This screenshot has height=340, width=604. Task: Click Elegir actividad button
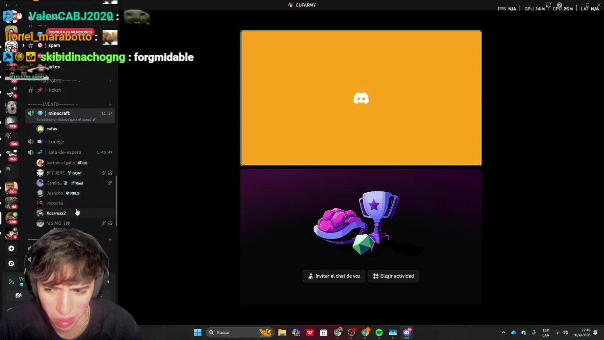[394, 276]
